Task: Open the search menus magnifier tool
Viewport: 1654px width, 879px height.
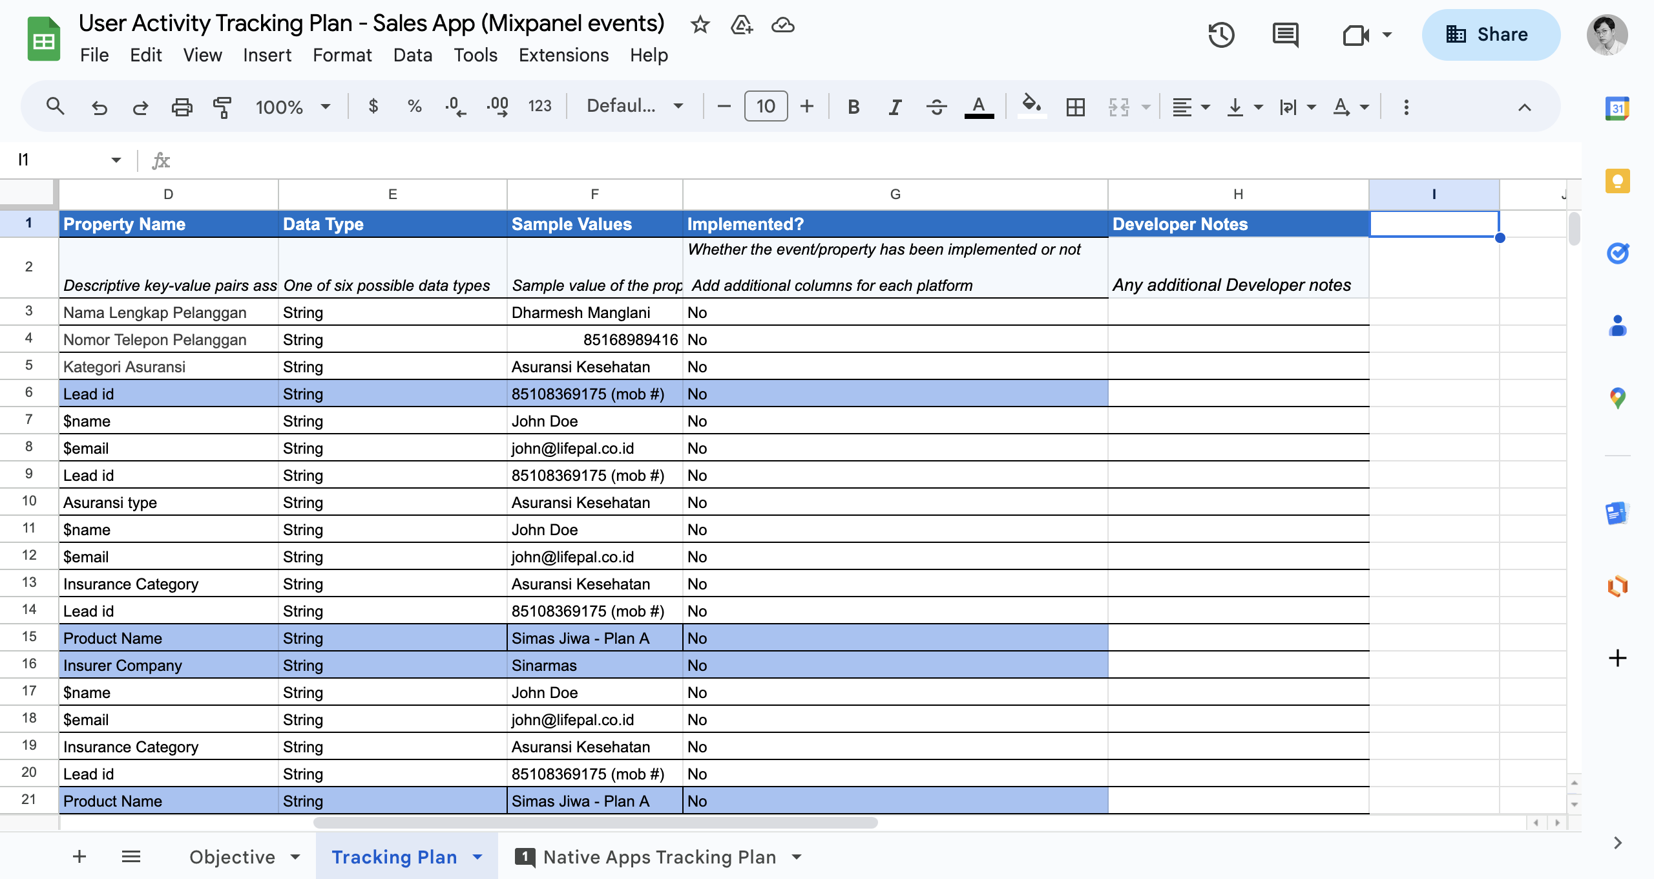Action: [56, 107]
